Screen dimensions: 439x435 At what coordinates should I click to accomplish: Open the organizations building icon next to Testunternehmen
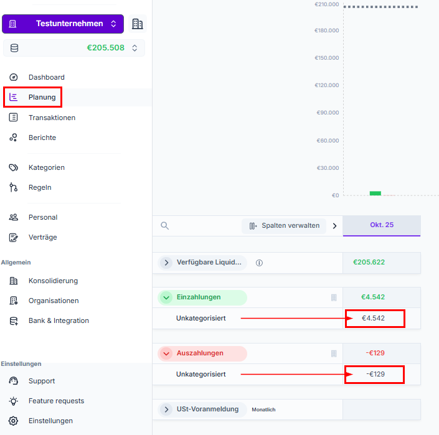pos(138,24)
